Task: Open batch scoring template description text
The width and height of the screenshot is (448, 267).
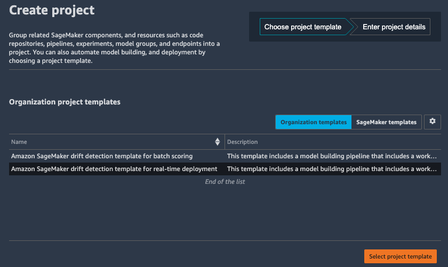Action: (x=332, y=156)
